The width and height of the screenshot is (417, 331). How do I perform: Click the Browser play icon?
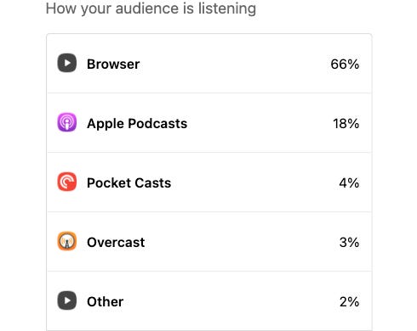coord(67,63)
